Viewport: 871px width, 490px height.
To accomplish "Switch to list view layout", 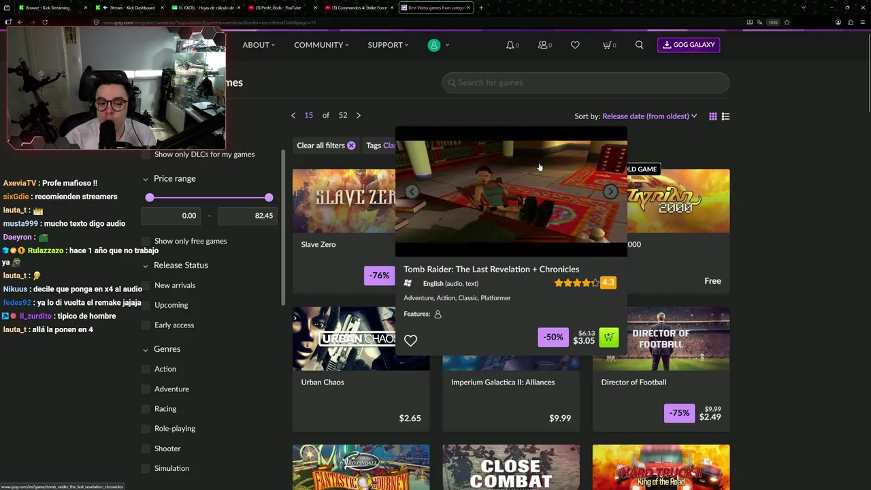I will point(725,116).
